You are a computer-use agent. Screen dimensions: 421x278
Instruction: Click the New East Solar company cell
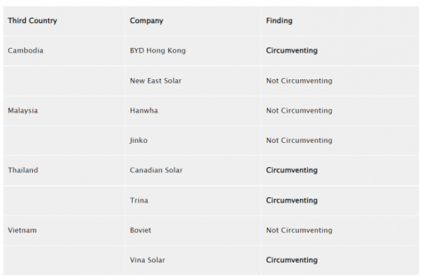[155, 81]
